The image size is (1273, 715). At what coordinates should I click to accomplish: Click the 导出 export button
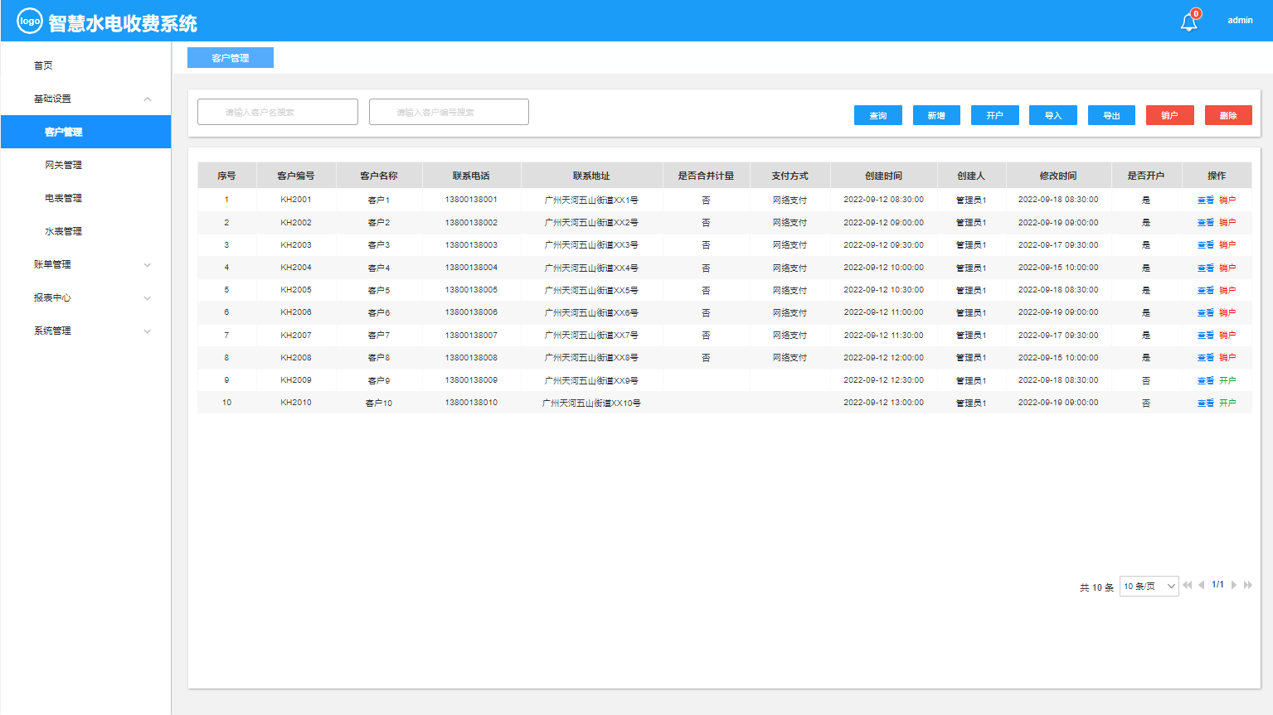tap(1111, 115)
